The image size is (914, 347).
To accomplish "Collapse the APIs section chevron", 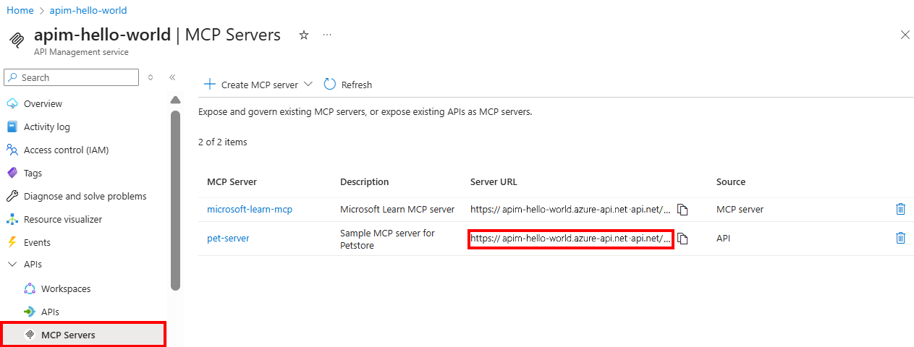I will 12,265.
